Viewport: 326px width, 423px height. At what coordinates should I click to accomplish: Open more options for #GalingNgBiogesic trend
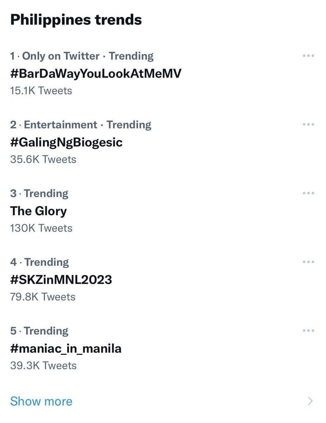[x=308, y=124]
